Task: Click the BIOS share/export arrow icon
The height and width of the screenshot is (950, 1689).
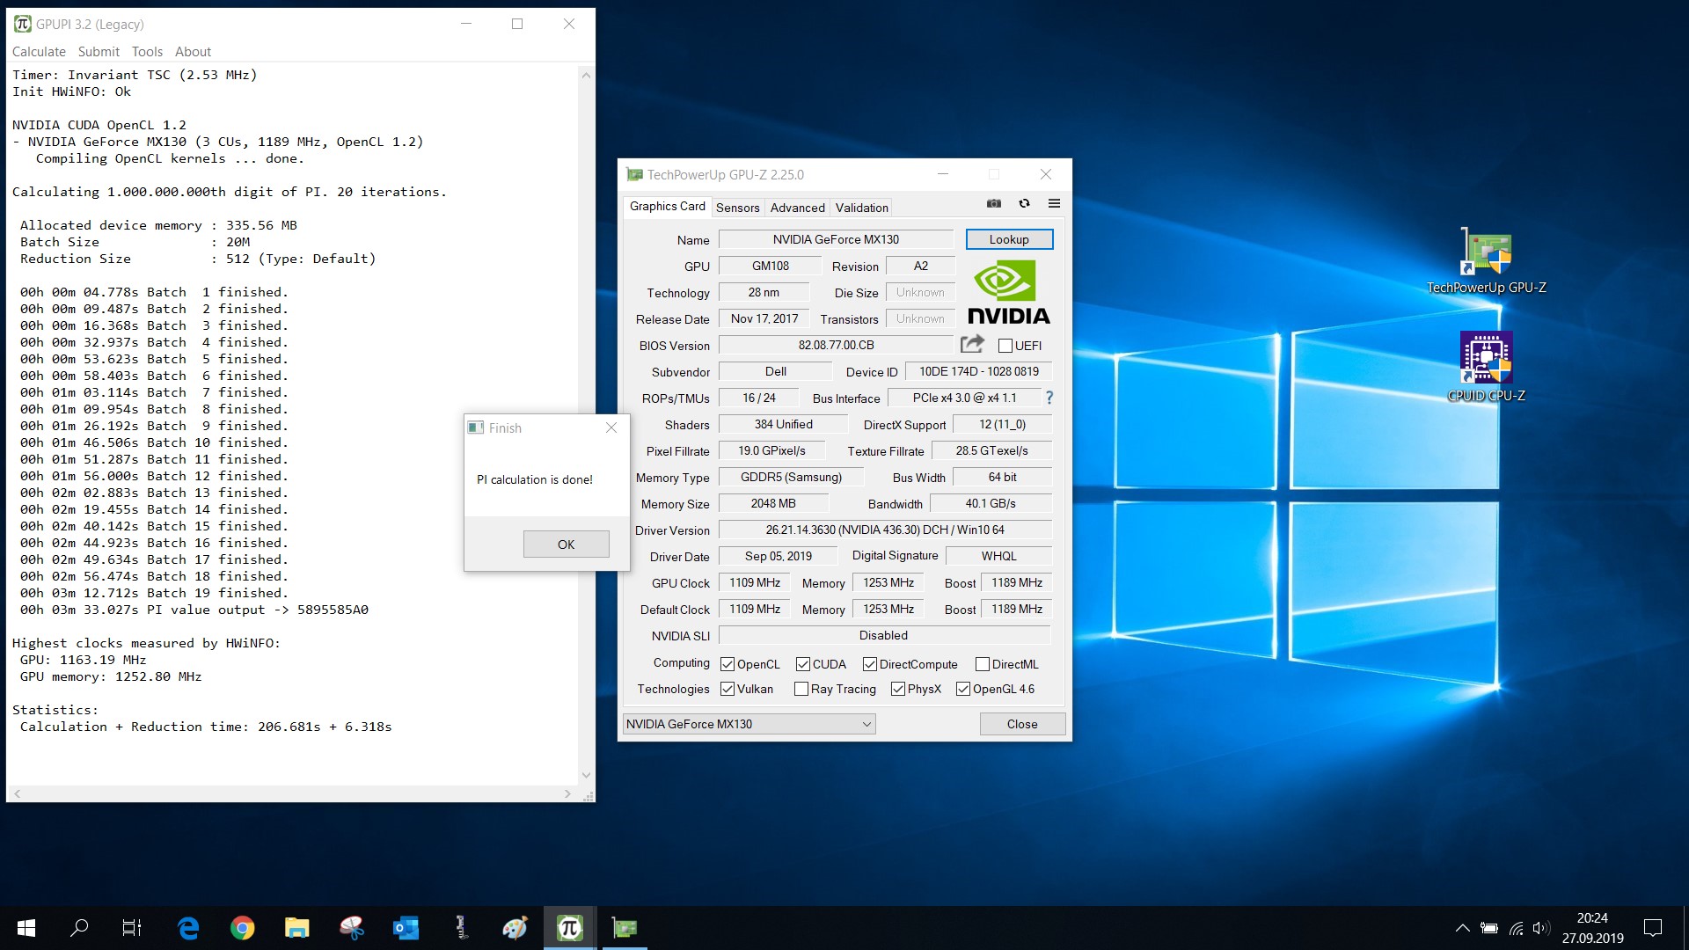Action: tap(972, 344)
